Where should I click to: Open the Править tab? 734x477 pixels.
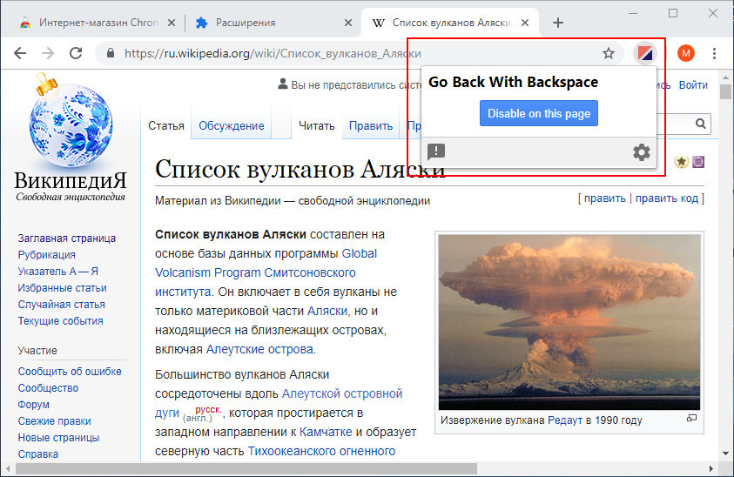click(x=371, y=126)
